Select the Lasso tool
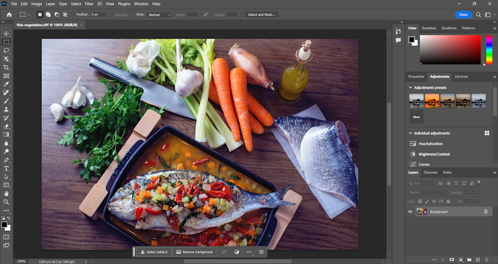Viewport: 498px width, 264px height. [6, 51]
